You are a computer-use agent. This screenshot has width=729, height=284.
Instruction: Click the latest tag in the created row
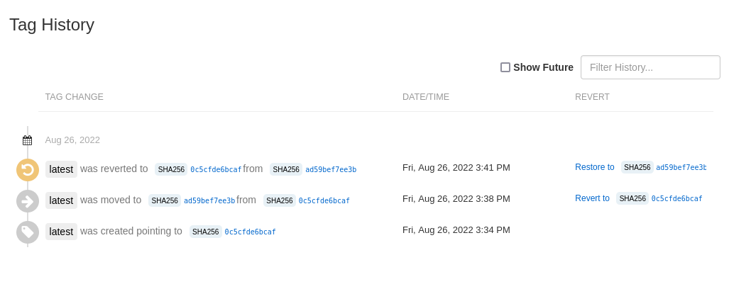[x=61, y=232]
